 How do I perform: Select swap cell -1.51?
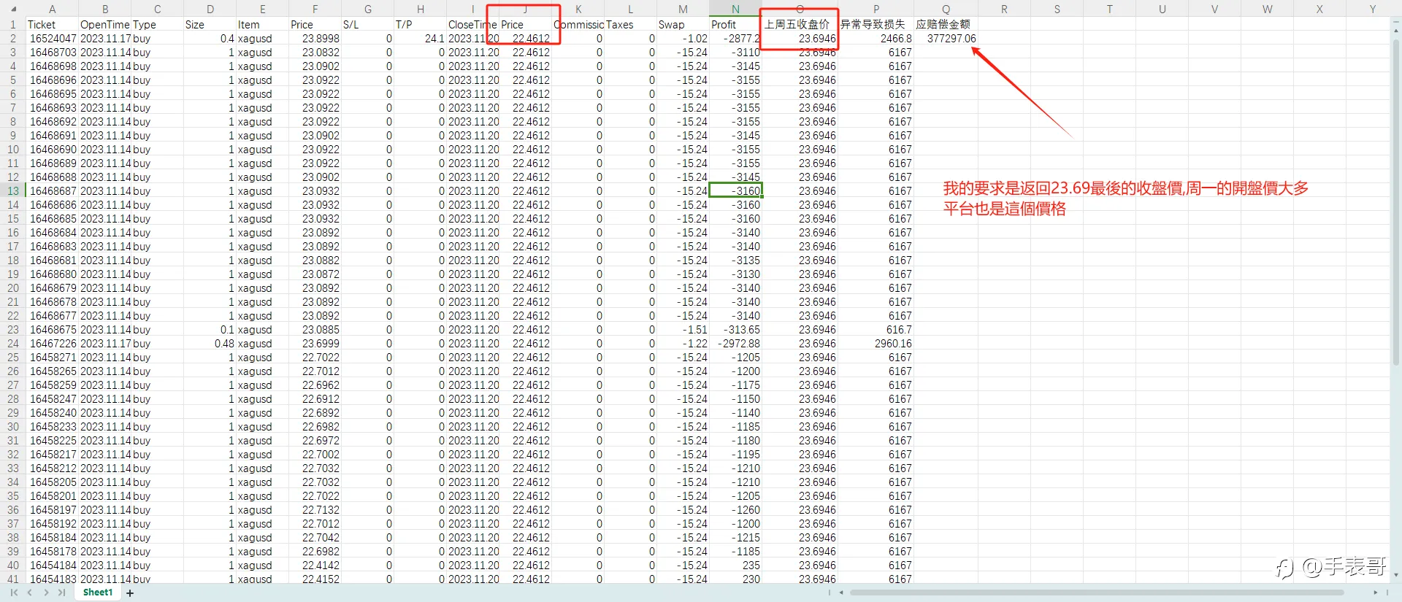[x=683, y=329]
